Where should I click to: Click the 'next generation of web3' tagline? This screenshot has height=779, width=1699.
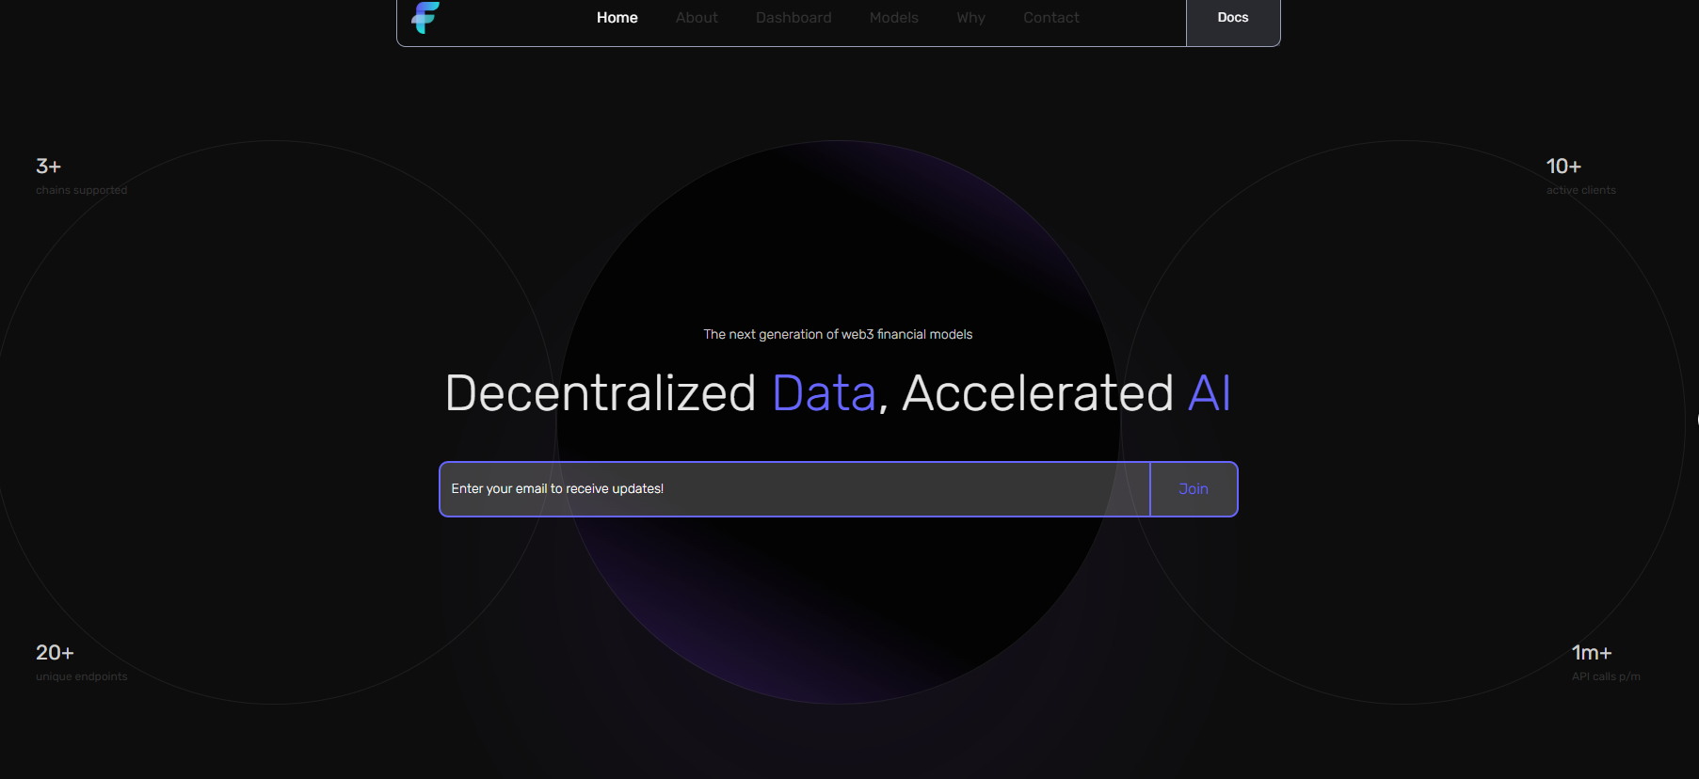[x=838, y=334]
